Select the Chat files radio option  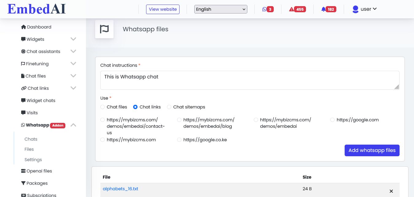(x=103, y=107)
